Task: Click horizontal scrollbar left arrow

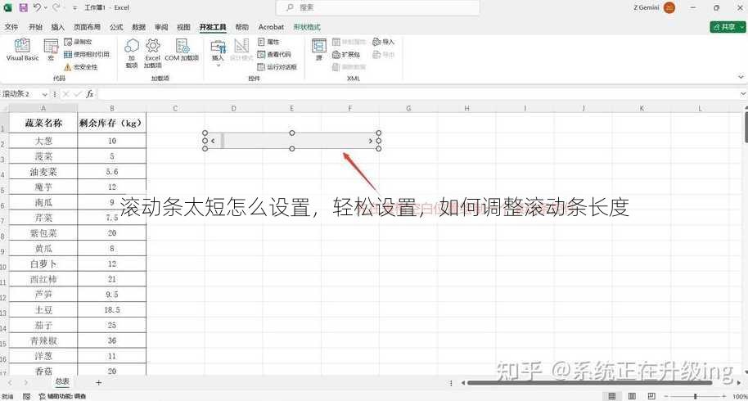Action: click(x=462, y=382)
